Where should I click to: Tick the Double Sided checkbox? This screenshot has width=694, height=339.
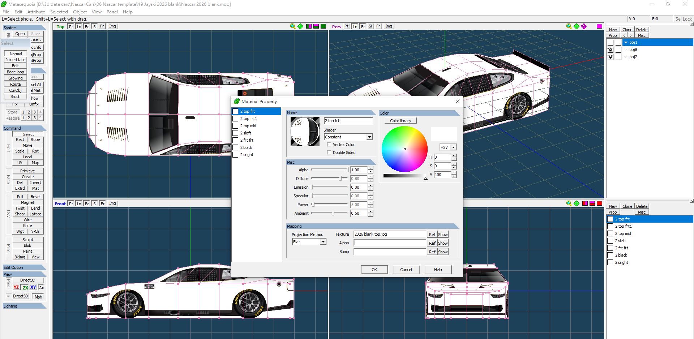click(329, 153)
